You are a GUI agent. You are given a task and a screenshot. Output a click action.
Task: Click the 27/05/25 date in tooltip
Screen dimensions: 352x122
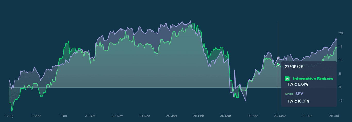pyautogui.click(x=294, y=67)
